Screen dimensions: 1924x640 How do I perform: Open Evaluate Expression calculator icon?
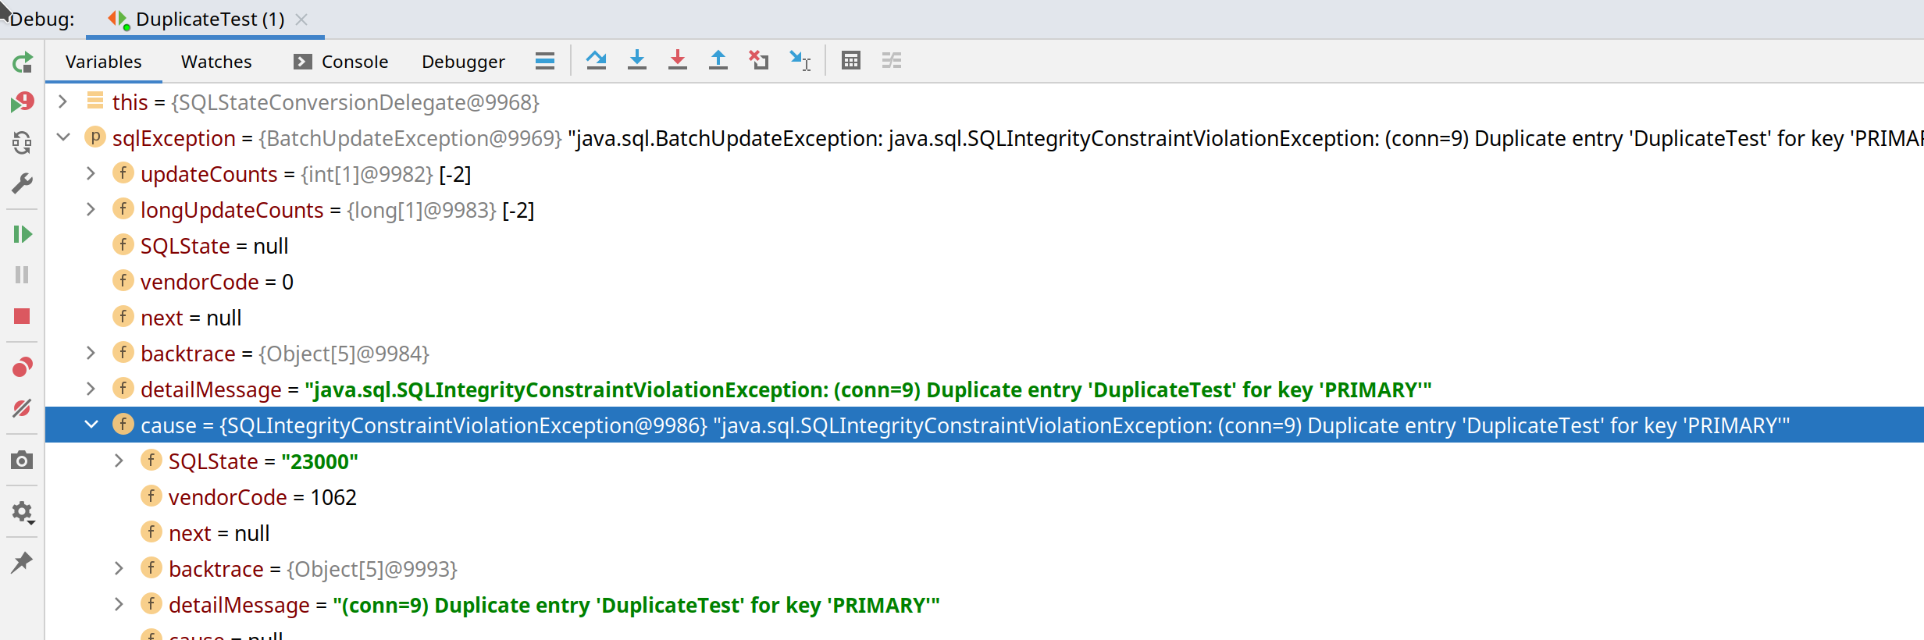pyautogui.click(x=850, y=61)
